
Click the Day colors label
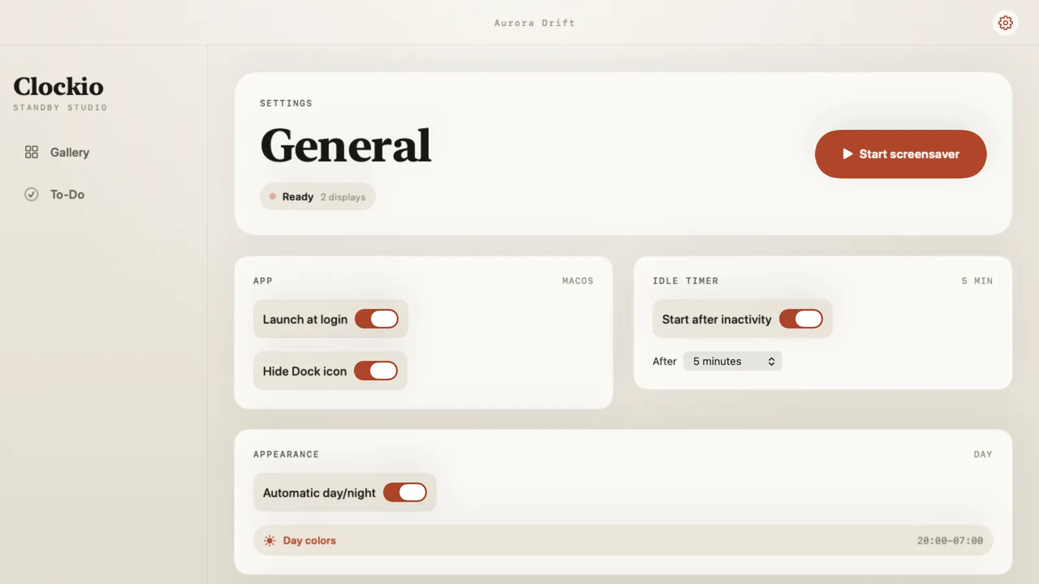(x=309, y=541)
